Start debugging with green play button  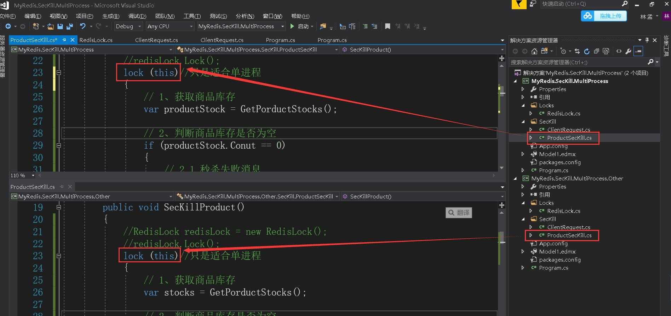(292, 26)
